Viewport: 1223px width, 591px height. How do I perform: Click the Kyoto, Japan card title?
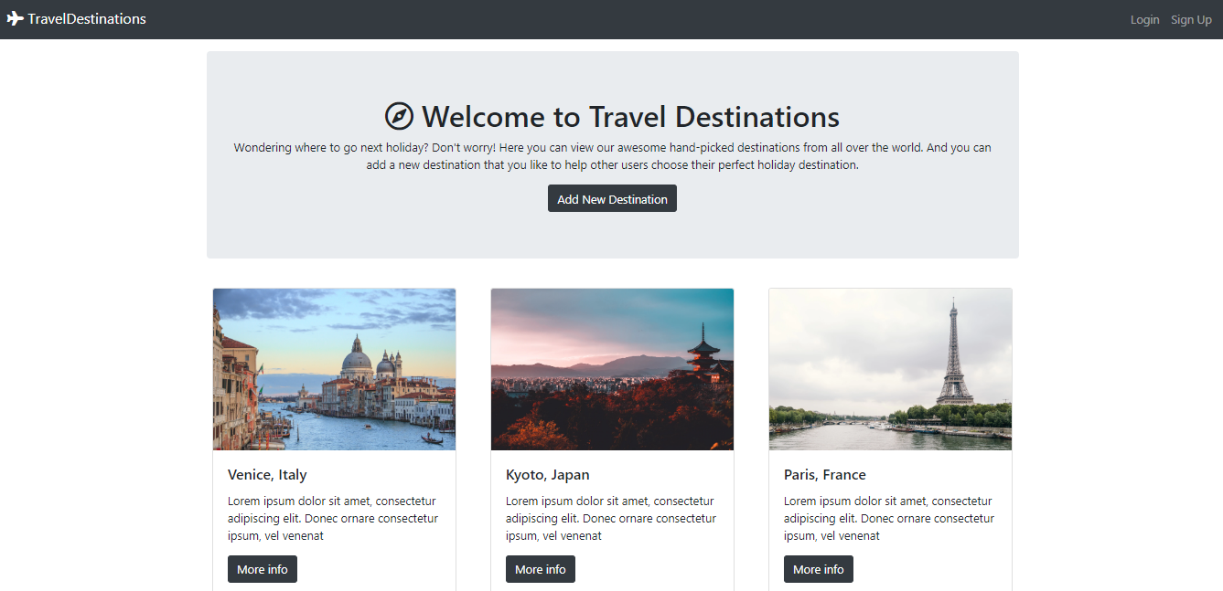547,474
